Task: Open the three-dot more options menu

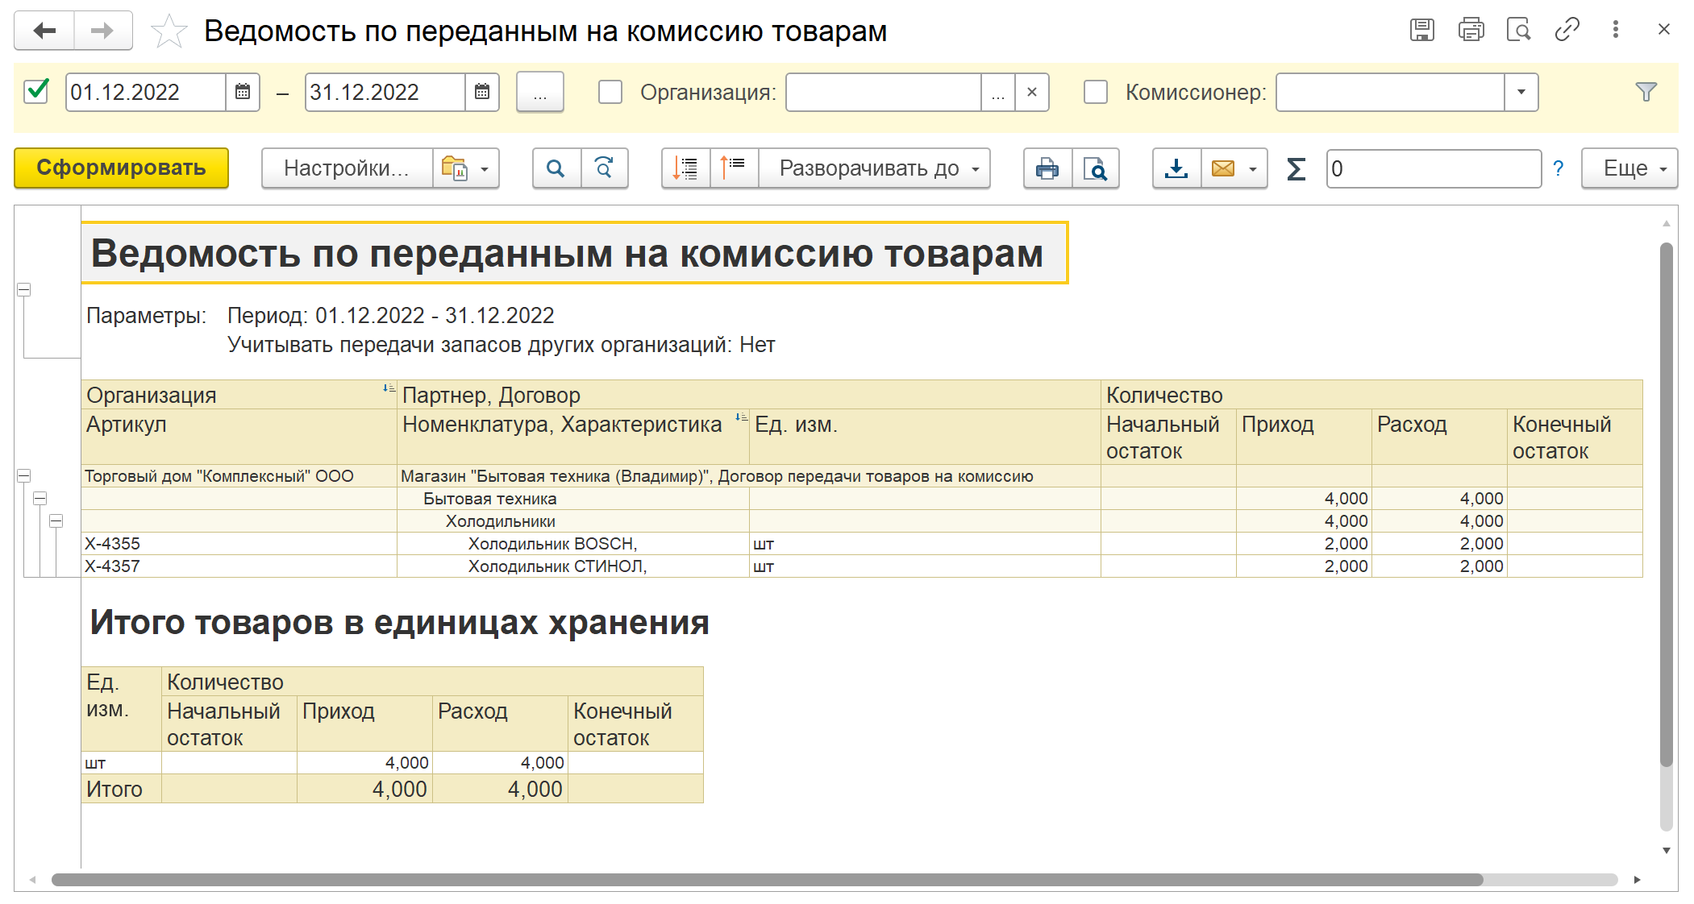Action: [1615, 30]
